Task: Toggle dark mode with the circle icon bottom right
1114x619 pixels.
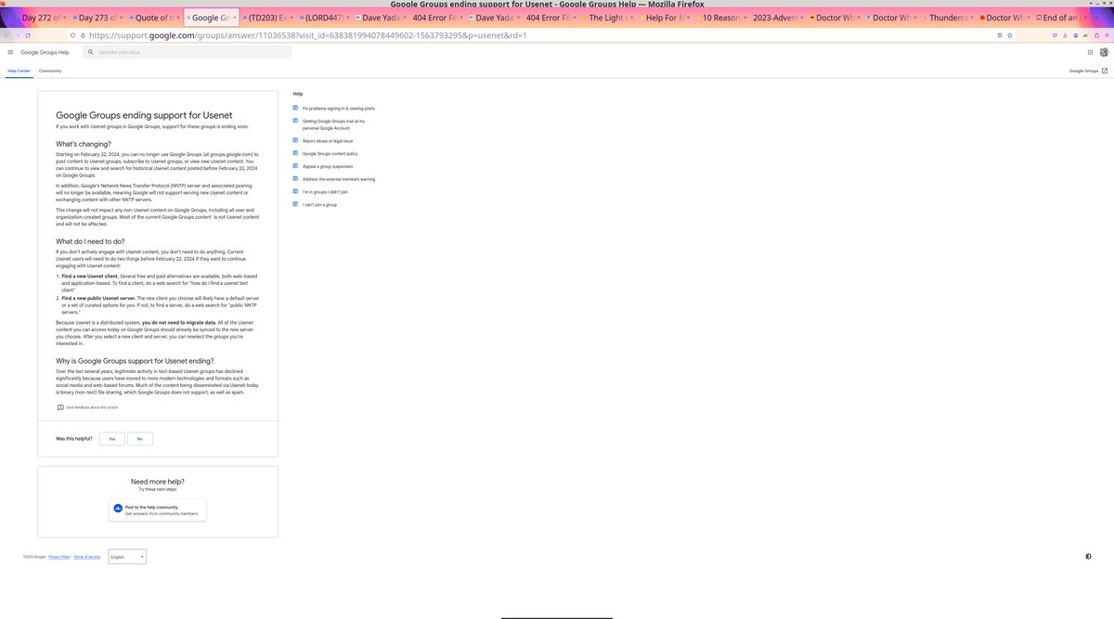Action: click(1089, 555)
